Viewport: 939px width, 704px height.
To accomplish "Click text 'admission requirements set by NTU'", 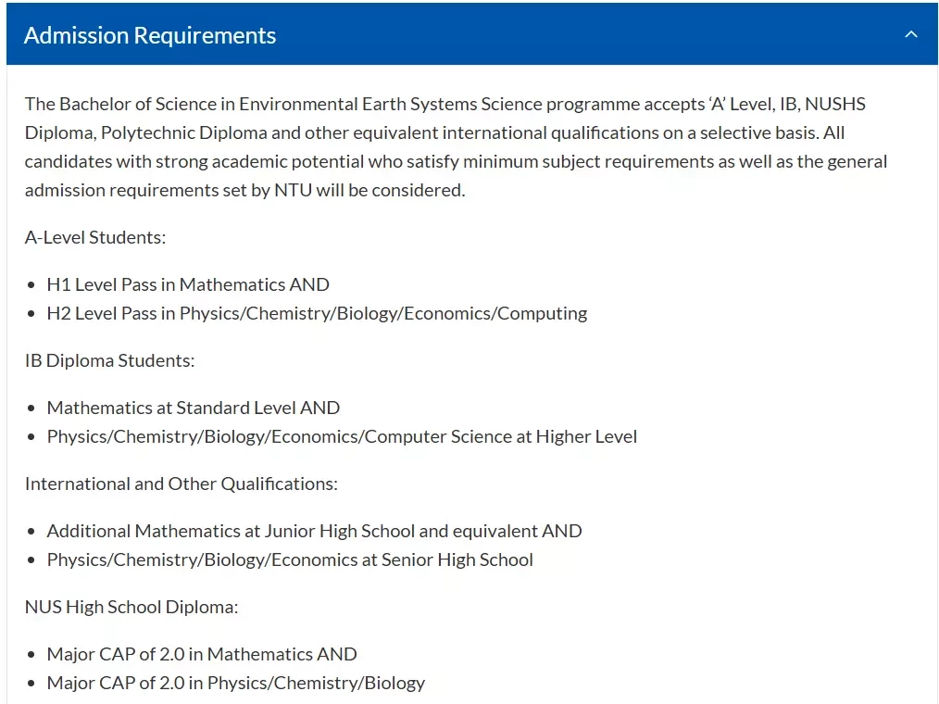I will [169, 191].
